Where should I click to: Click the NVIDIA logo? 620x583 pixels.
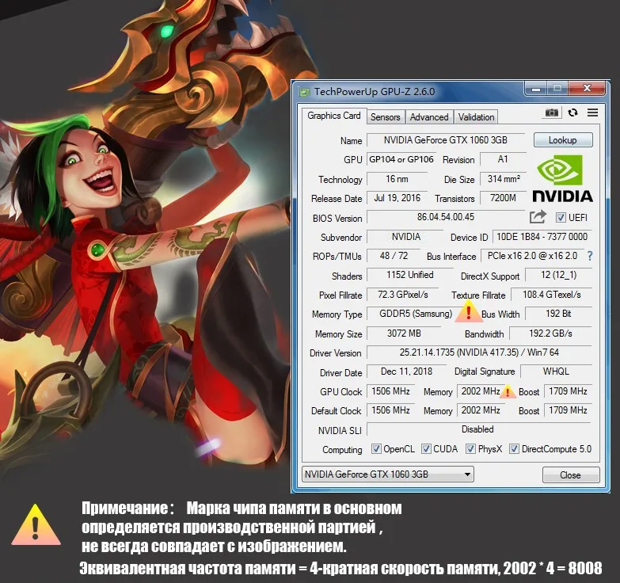562,179
